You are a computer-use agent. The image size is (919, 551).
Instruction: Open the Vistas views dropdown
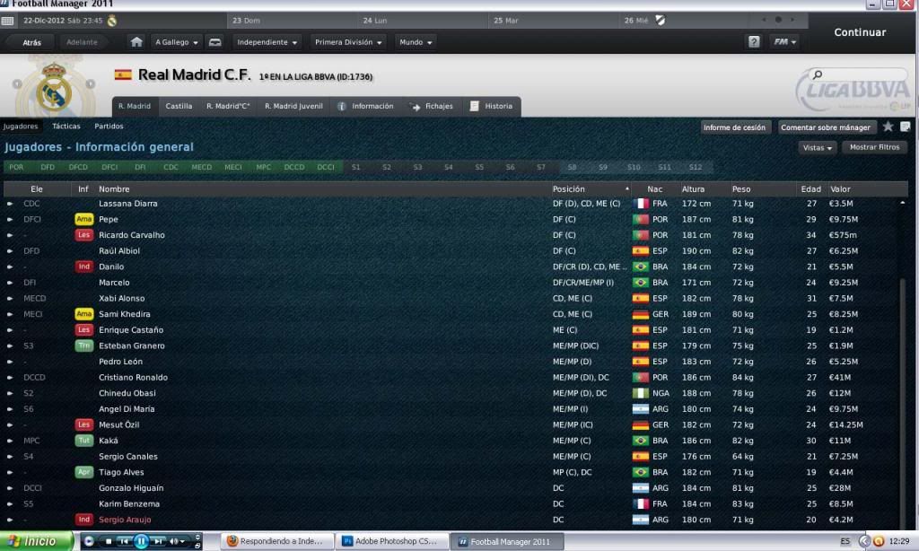817,148
